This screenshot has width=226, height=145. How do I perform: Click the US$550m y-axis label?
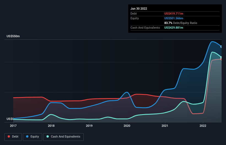point(13,36)
